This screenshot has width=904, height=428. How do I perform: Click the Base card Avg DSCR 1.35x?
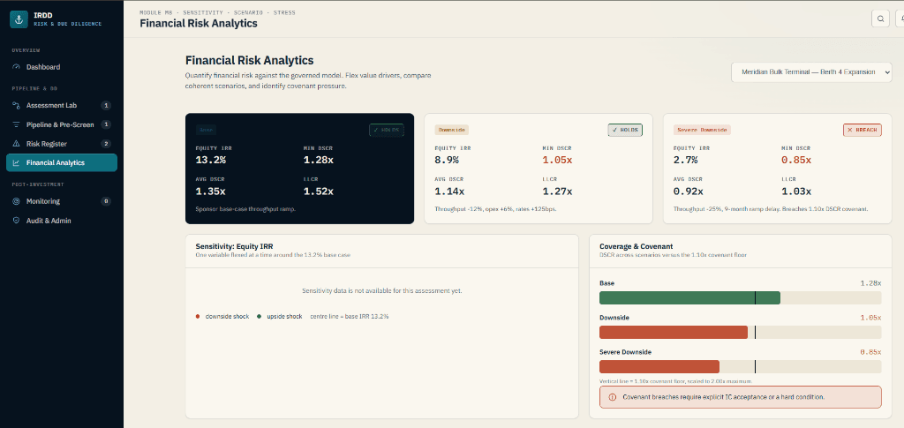point(210,191)
